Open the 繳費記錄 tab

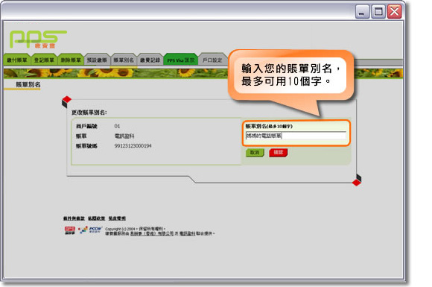150,60
